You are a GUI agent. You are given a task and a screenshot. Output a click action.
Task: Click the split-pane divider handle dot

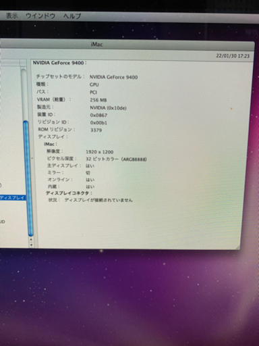(x=32, y=158)
